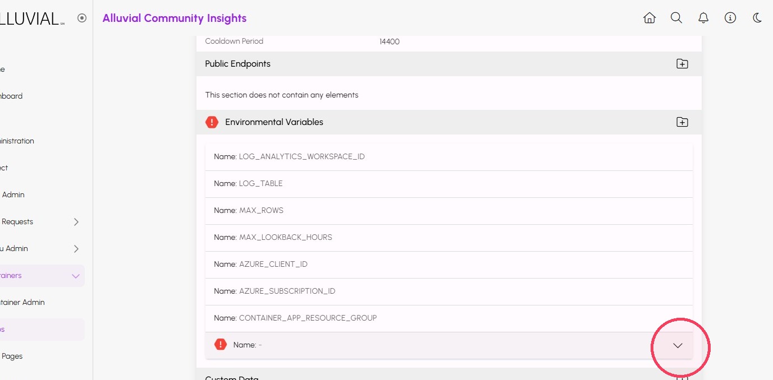
Task: Add an element to Public Endpoints
Action: tap(682, 64)
